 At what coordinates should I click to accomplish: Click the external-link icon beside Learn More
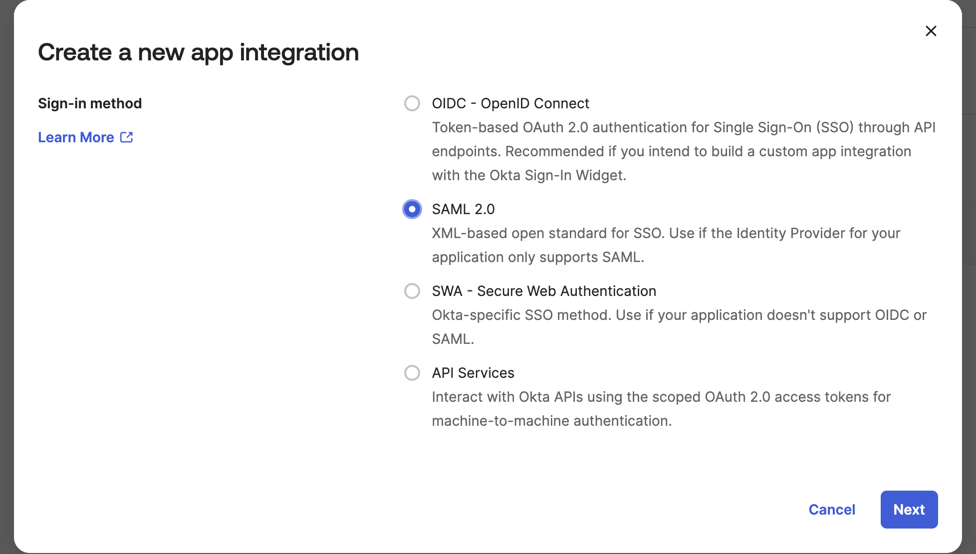[x=127, y=137]
